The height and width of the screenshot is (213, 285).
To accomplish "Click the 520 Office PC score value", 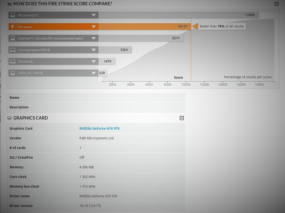I will point(102,73).
